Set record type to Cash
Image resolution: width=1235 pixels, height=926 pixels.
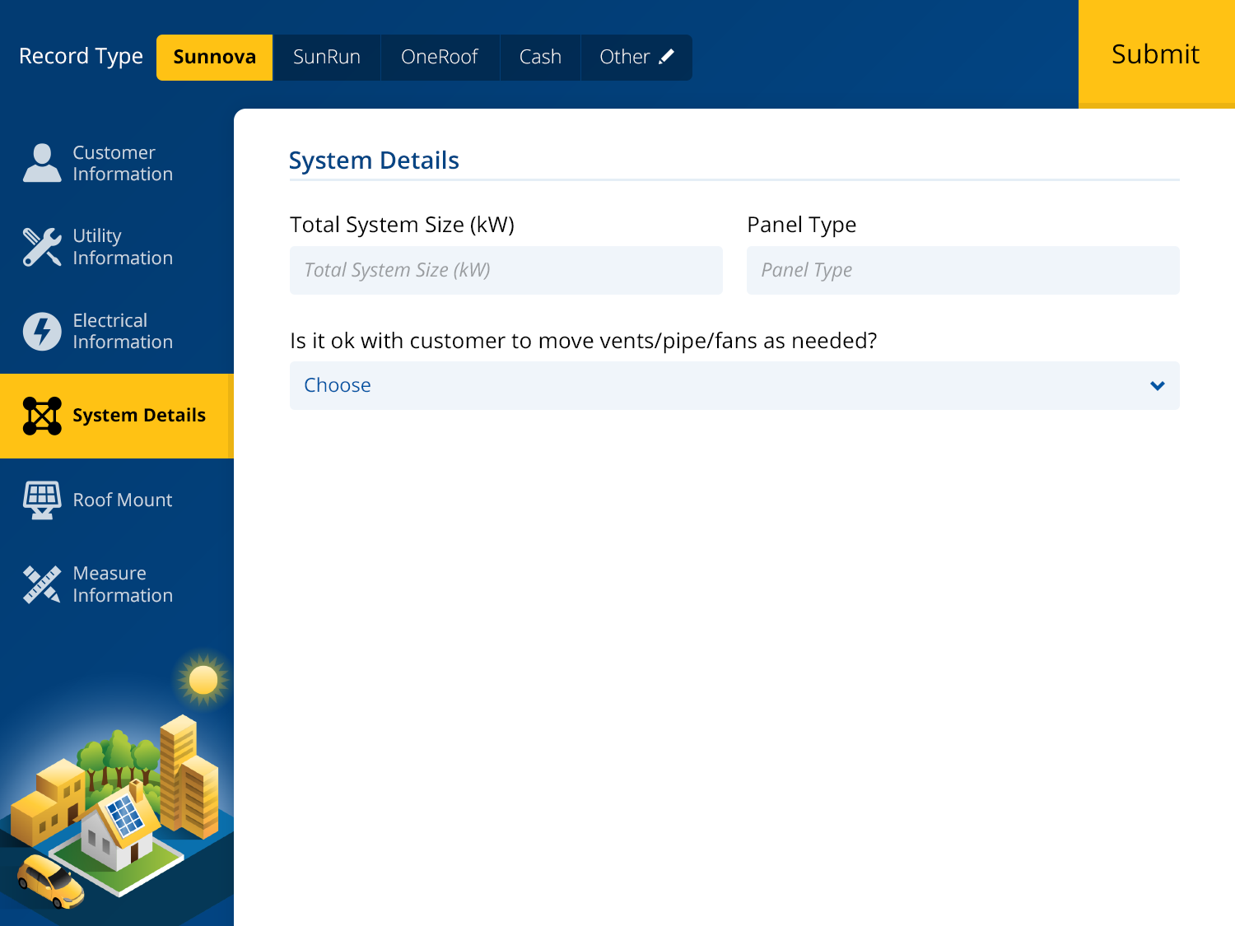540,57
